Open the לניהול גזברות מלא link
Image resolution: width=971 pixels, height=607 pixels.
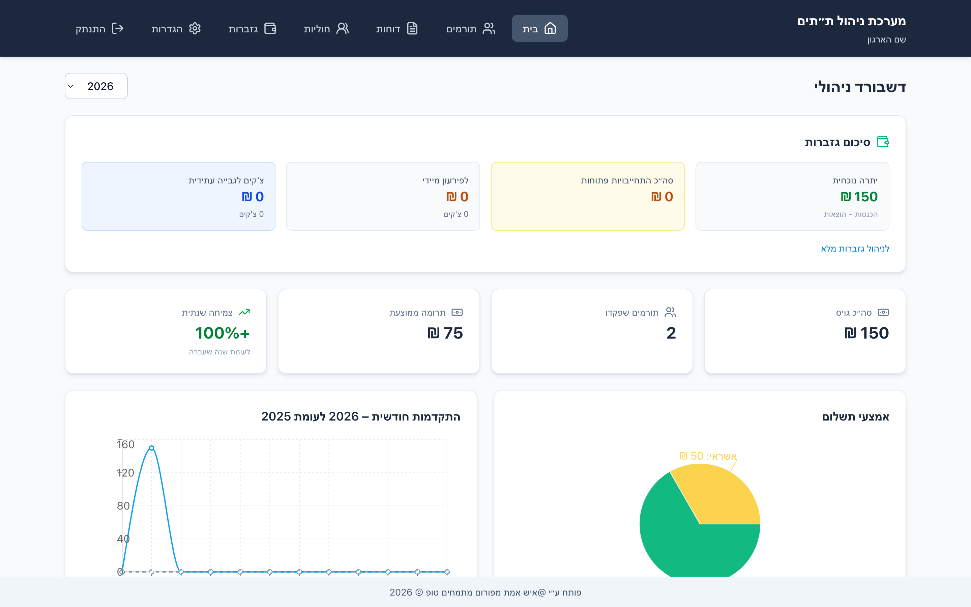(855, 249)
